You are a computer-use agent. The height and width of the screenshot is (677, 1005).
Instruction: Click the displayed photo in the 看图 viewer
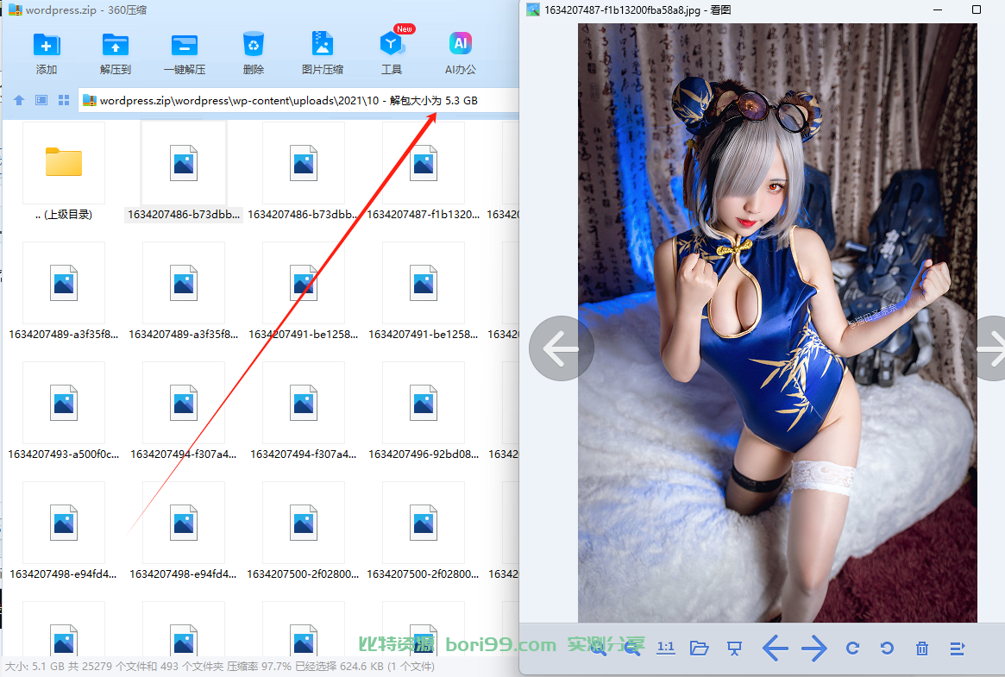777,323
